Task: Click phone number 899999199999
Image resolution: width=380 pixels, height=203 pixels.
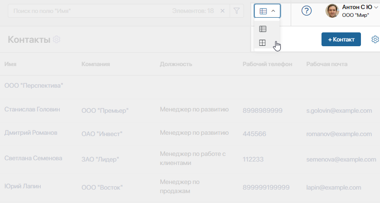Action: [266, 187]
